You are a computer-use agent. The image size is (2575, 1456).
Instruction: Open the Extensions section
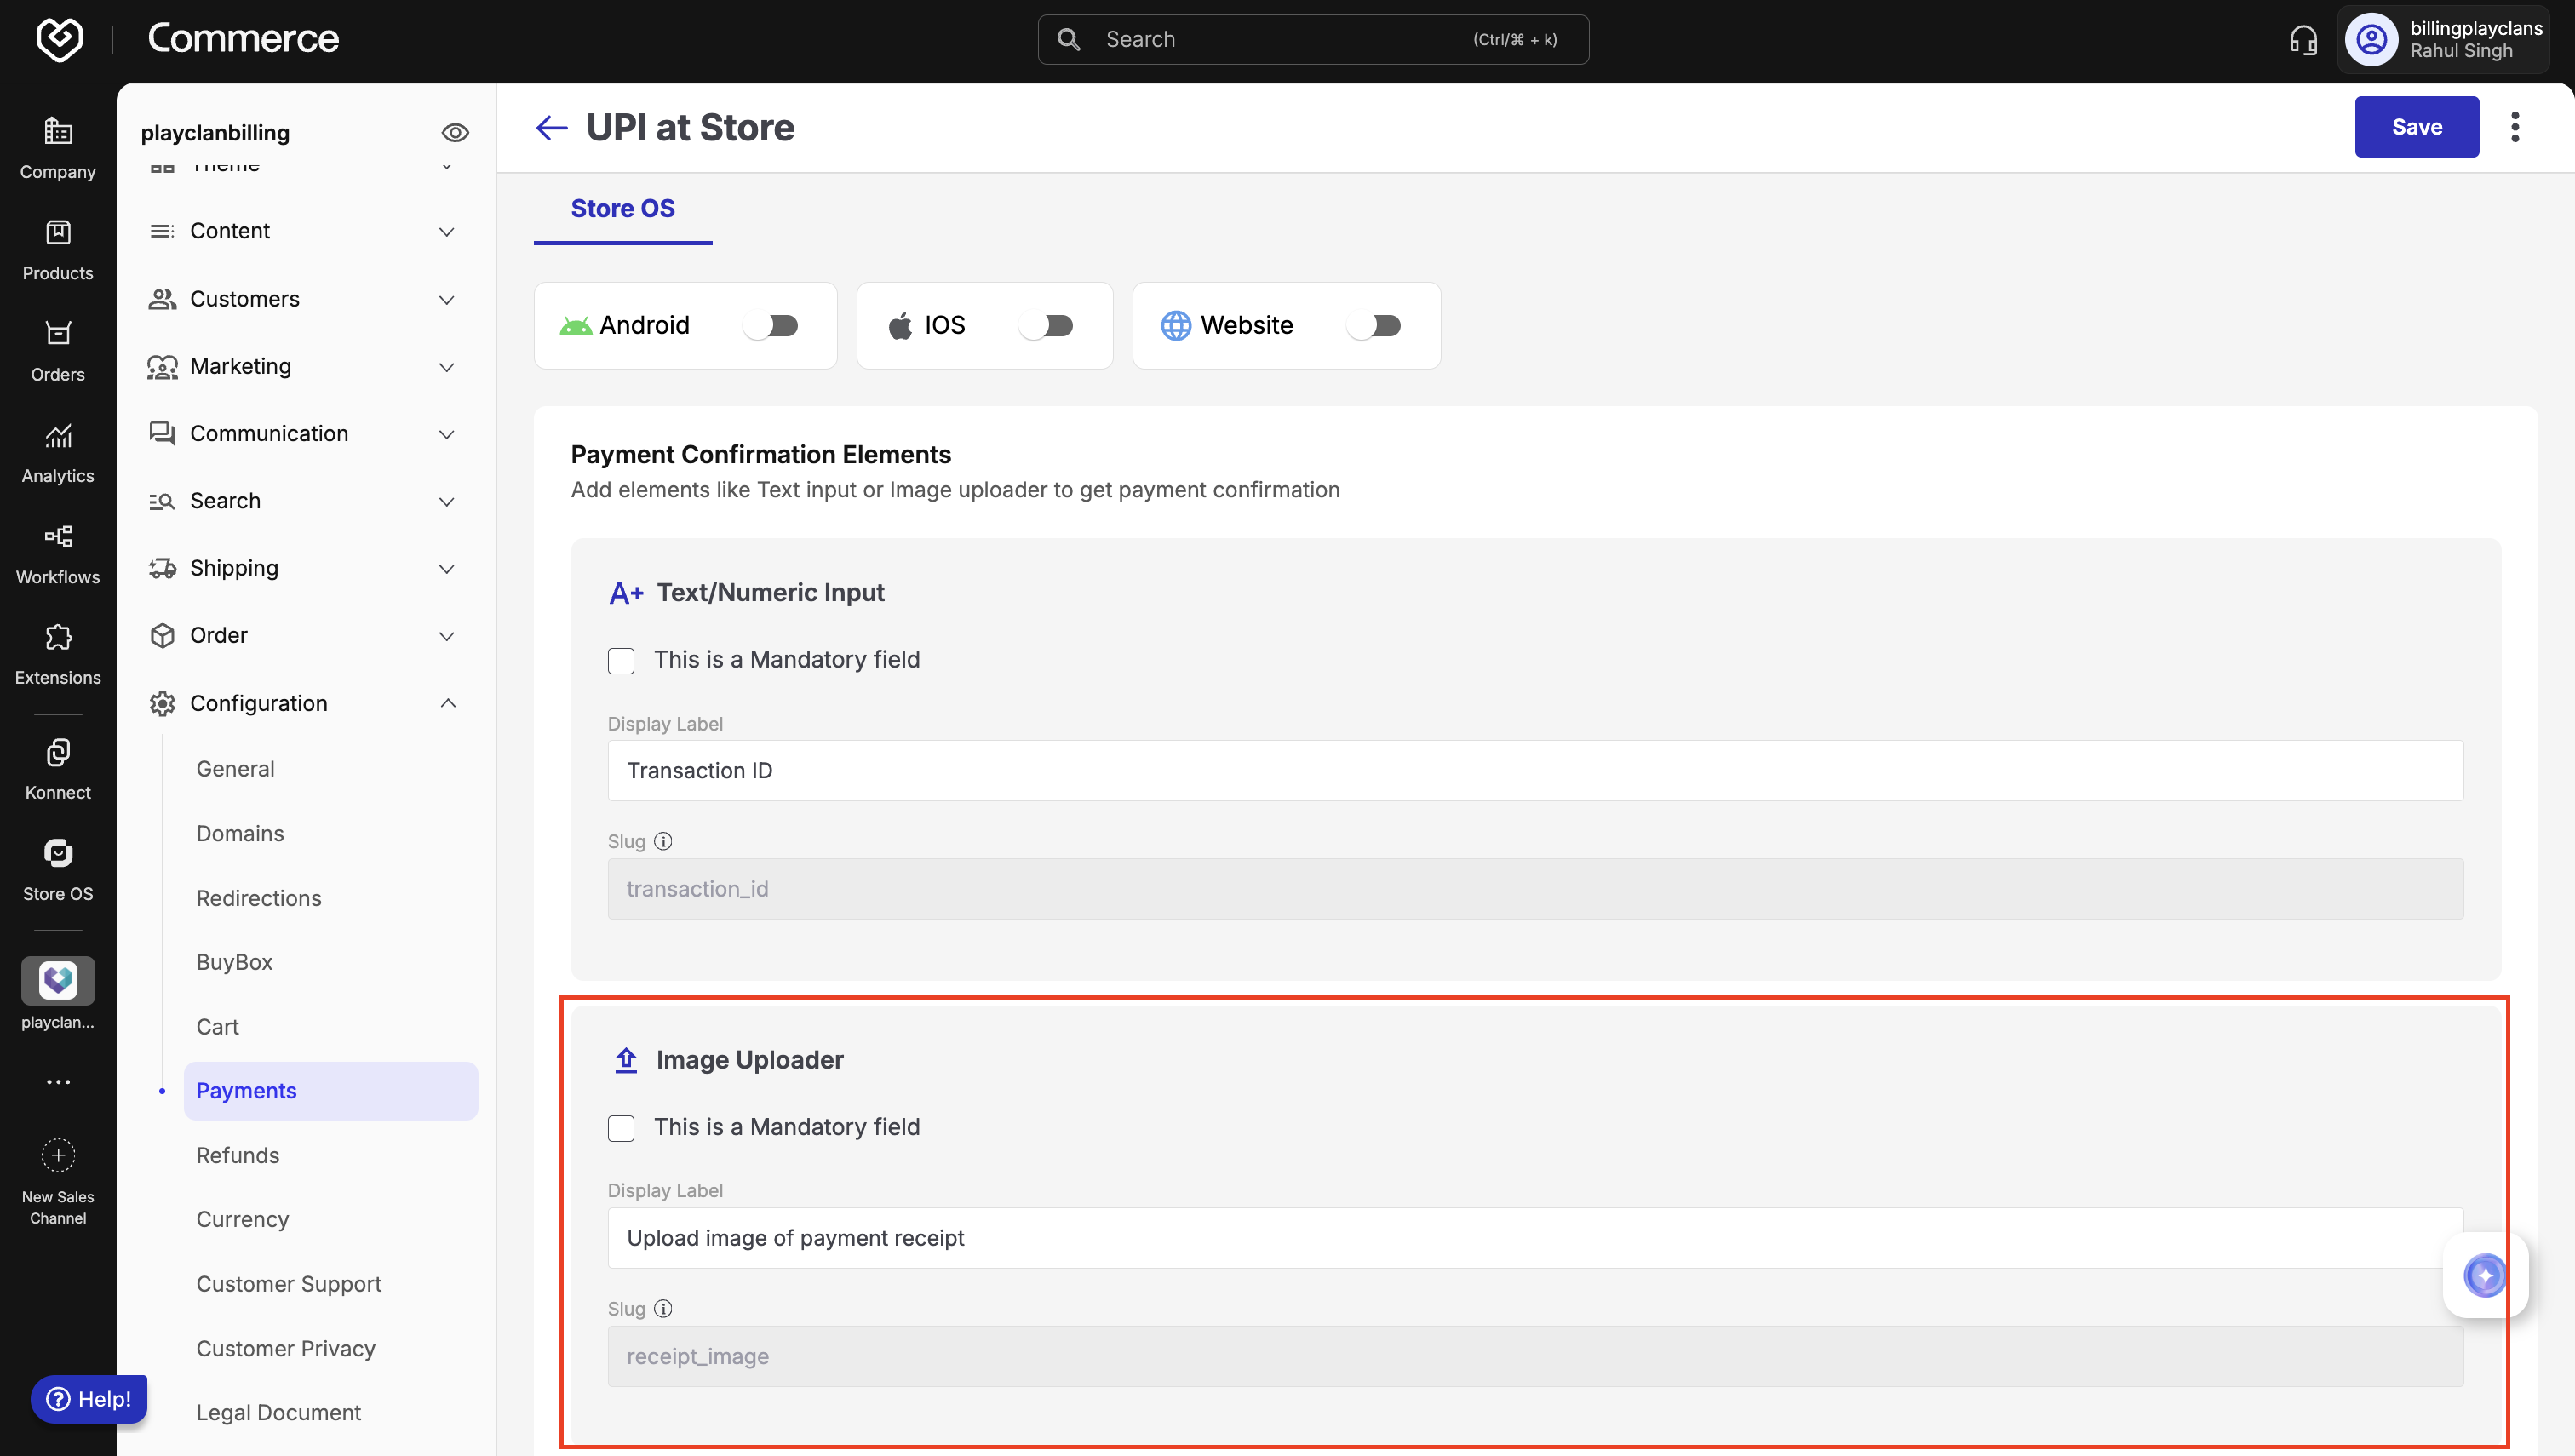click(x=58, y=654)
